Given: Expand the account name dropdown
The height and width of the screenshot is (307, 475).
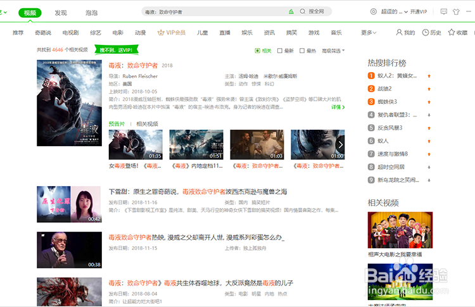Looking at the screenshot, I should [x=406, y=12].
